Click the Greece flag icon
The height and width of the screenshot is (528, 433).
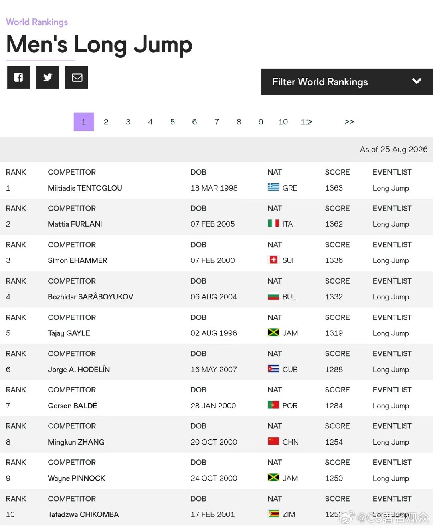click(x=273, y=187)
